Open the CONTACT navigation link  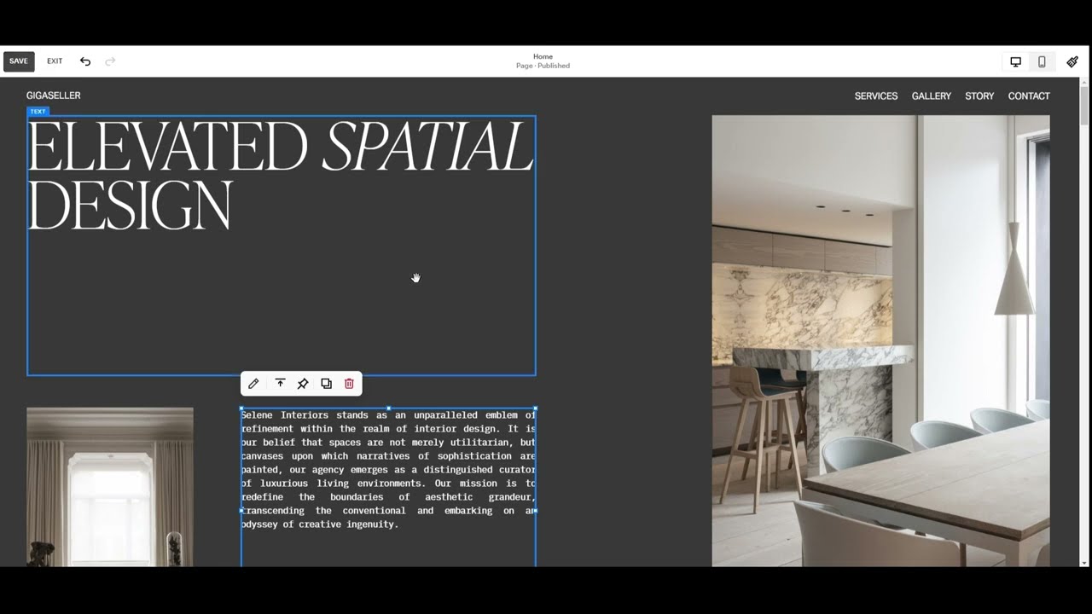coord(1028,96)
